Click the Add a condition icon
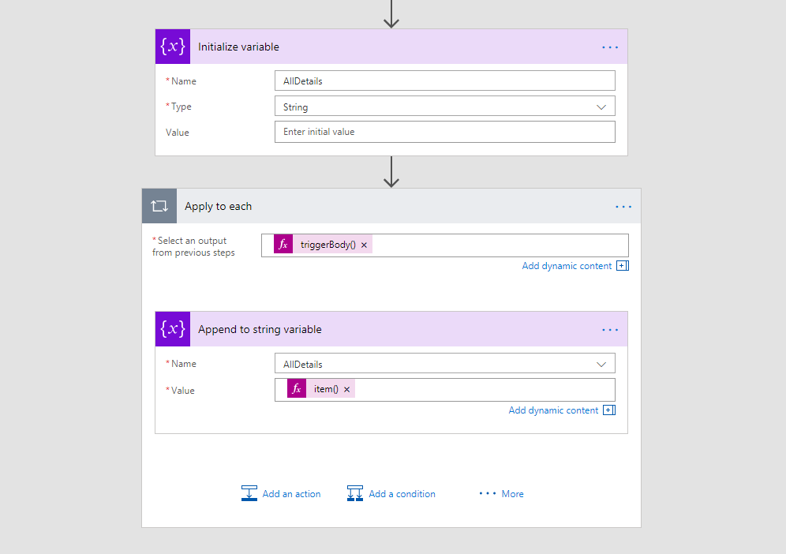 click(x=355, y=493)
